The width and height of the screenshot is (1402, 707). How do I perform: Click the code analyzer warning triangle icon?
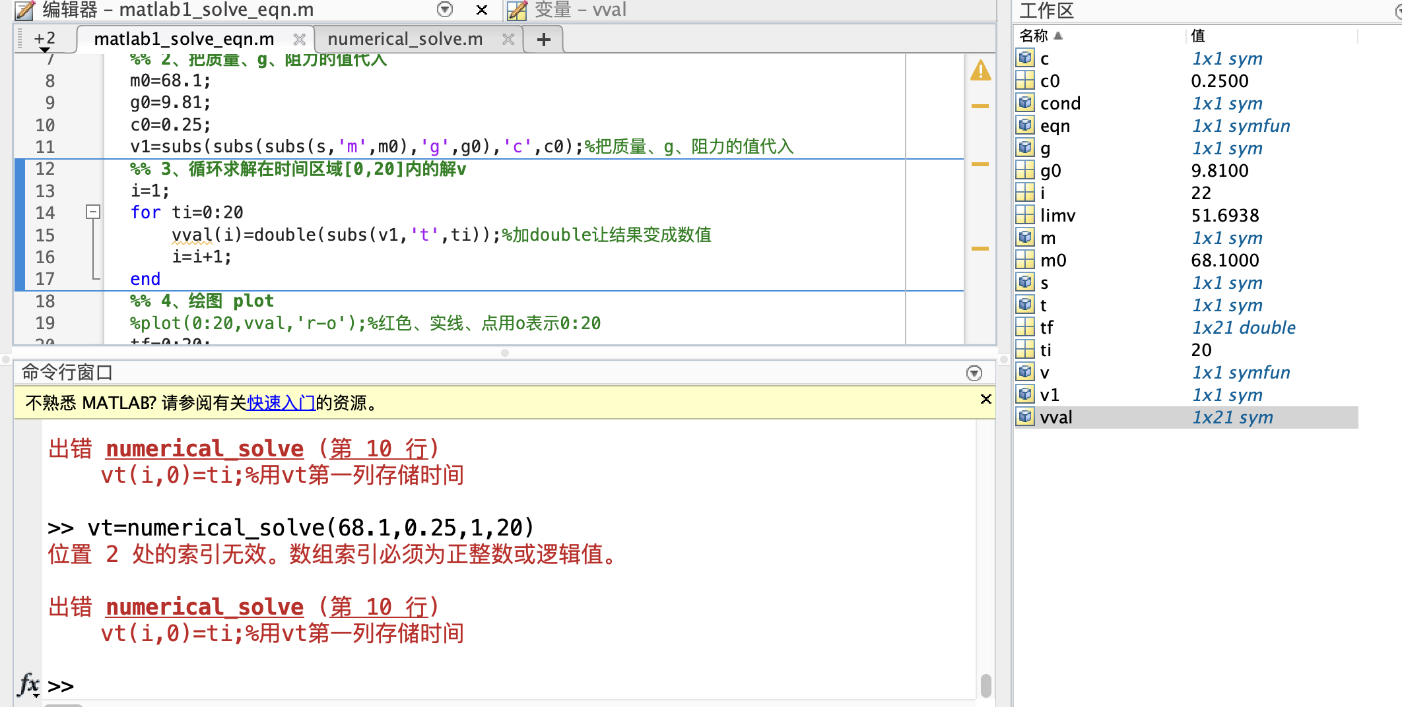(980, 71)
